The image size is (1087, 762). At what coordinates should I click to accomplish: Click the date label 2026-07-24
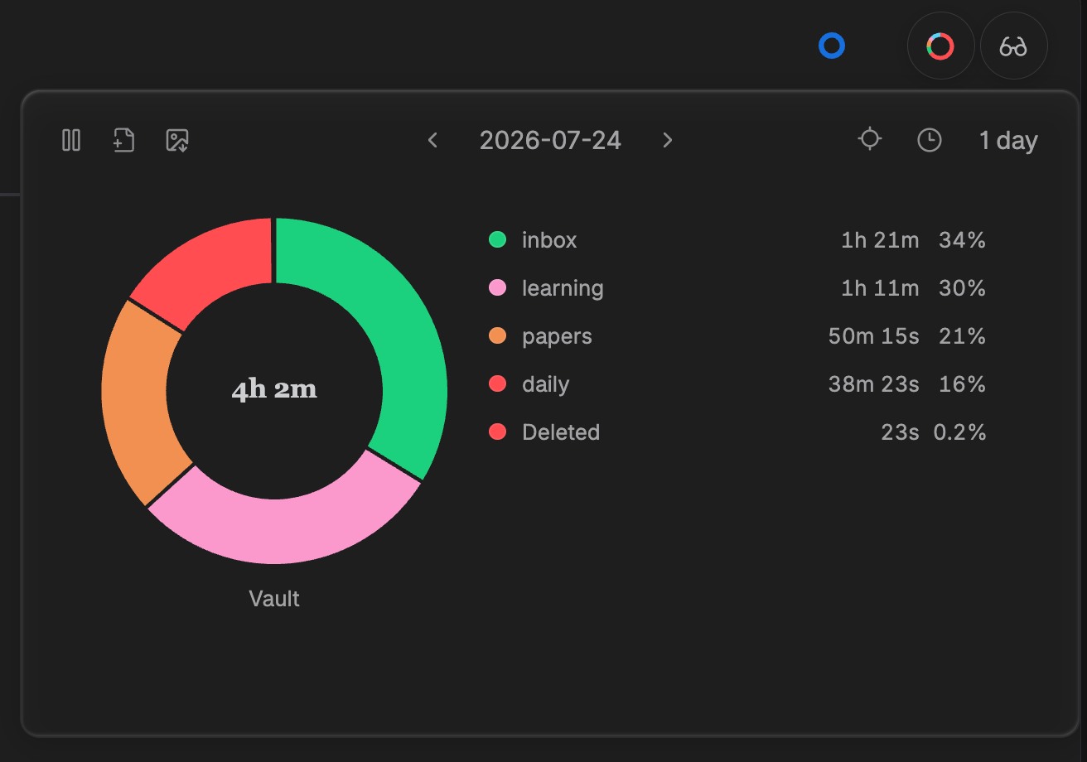click(550, 140)
